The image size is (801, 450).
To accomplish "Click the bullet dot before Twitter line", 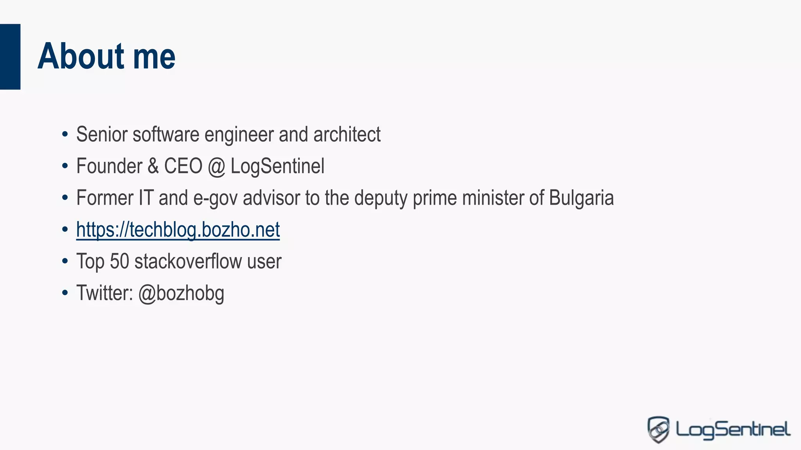I will point(65,293).
